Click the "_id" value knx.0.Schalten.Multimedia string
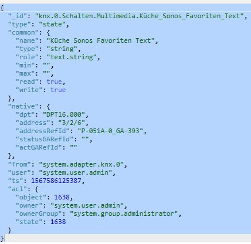This screenshot has width=251, height=244. click(x=140, y=16)
